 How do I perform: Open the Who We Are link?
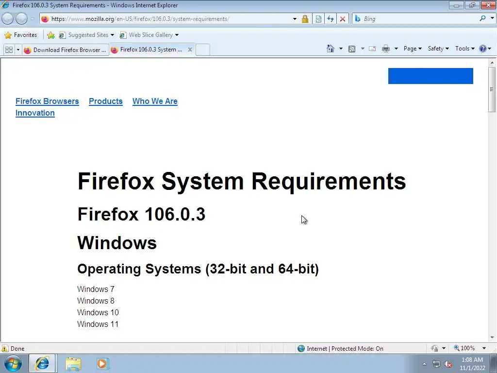(x=155, y=101)
